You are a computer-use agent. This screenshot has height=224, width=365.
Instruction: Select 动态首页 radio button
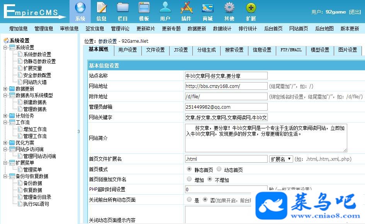click(x=219, y=169)
